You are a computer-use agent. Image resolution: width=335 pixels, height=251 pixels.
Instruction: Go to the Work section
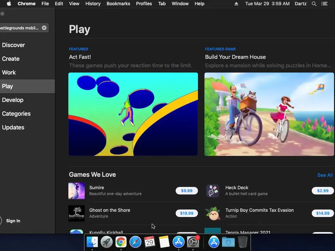click(9, 72)
